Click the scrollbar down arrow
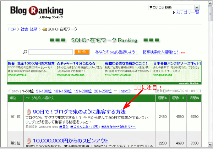Viewport: 213px width, 149px height. pos(211,144)
